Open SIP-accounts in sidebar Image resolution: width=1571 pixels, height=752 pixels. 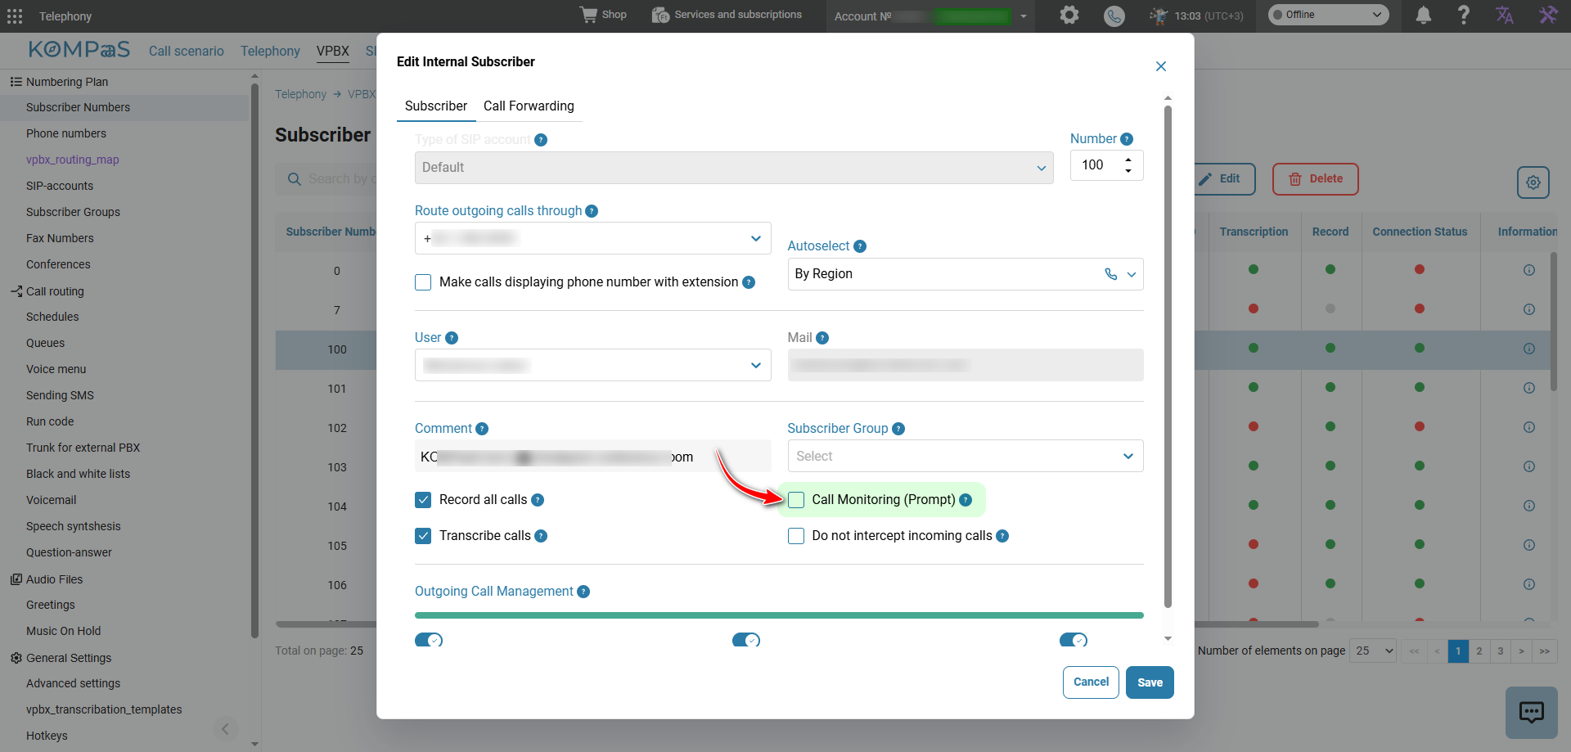coord(60,186)
